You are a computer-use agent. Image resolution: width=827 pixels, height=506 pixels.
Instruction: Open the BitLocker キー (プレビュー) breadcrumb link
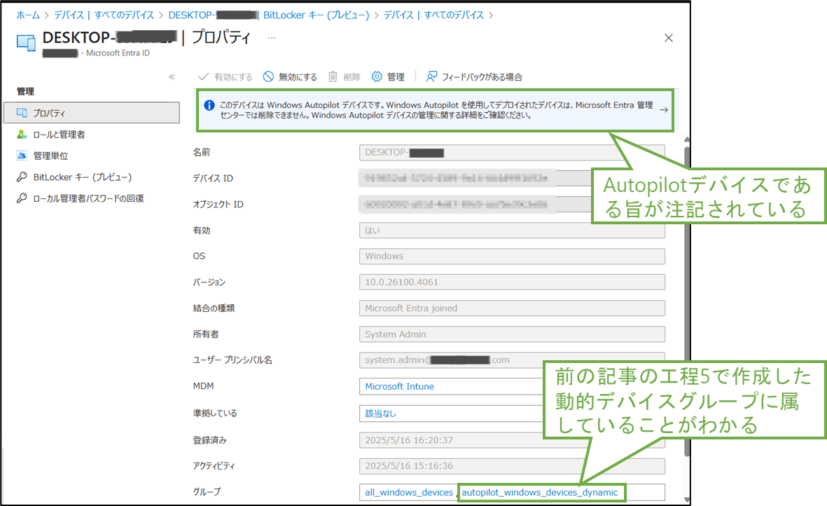click(316, 15)
